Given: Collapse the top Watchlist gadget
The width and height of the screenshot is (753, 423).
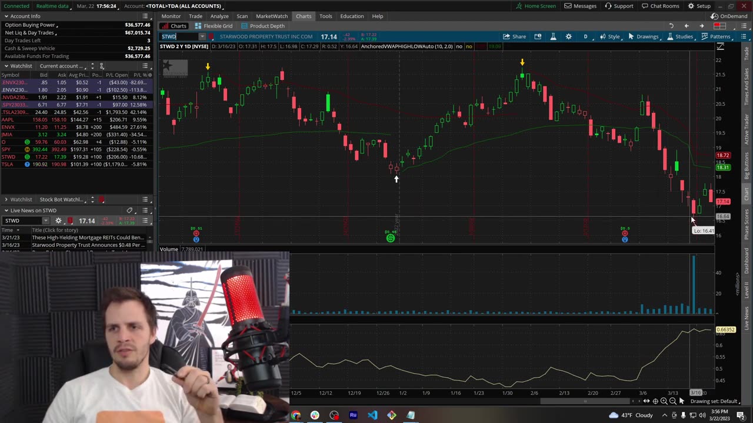Looking at the screenshot, I should [x=6, y=66].
